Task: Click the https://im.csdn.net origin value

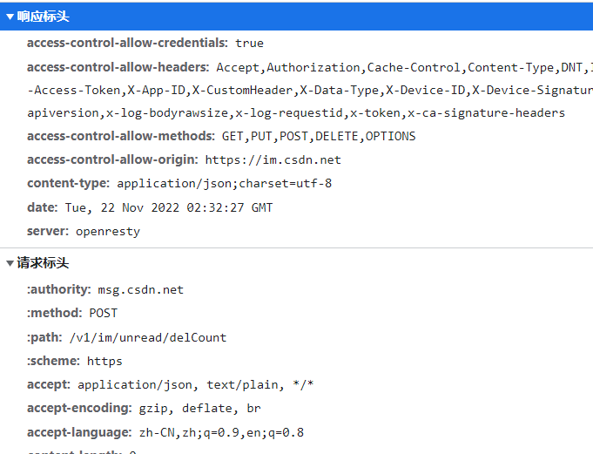Action: [273, 159]
